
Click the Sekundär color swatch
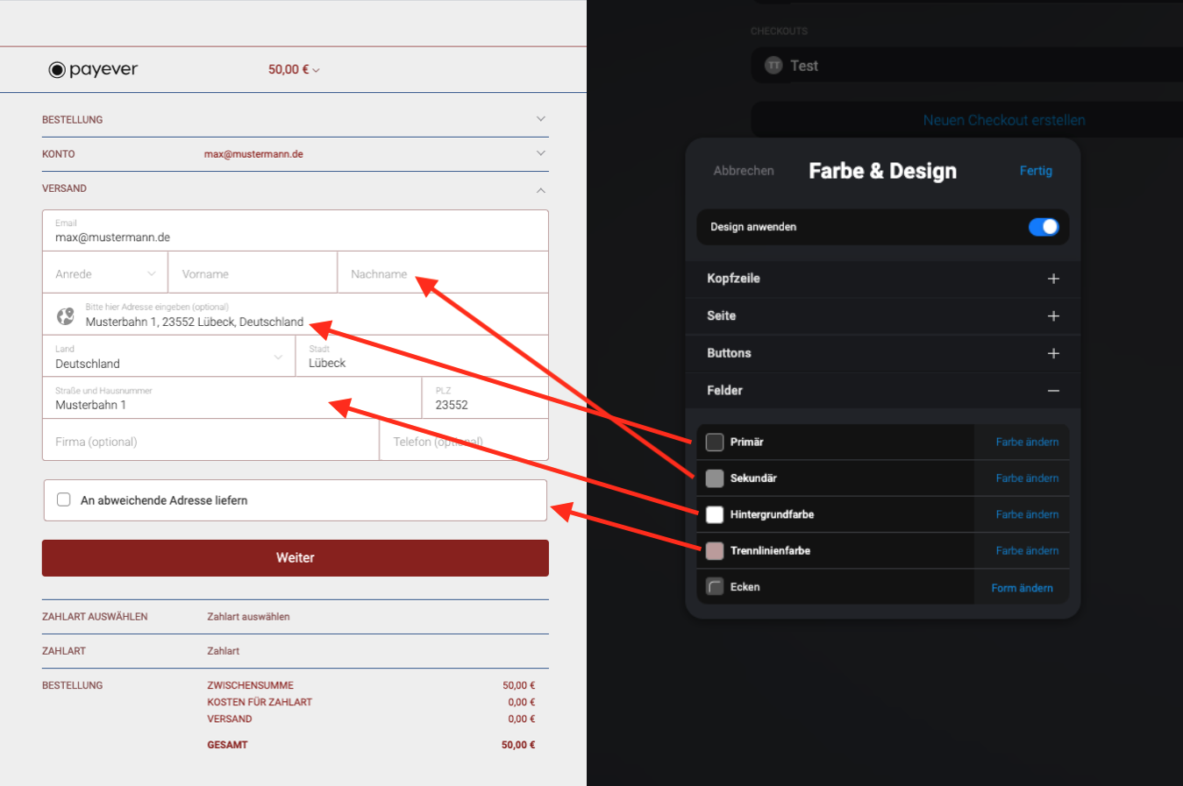point(715,478)
